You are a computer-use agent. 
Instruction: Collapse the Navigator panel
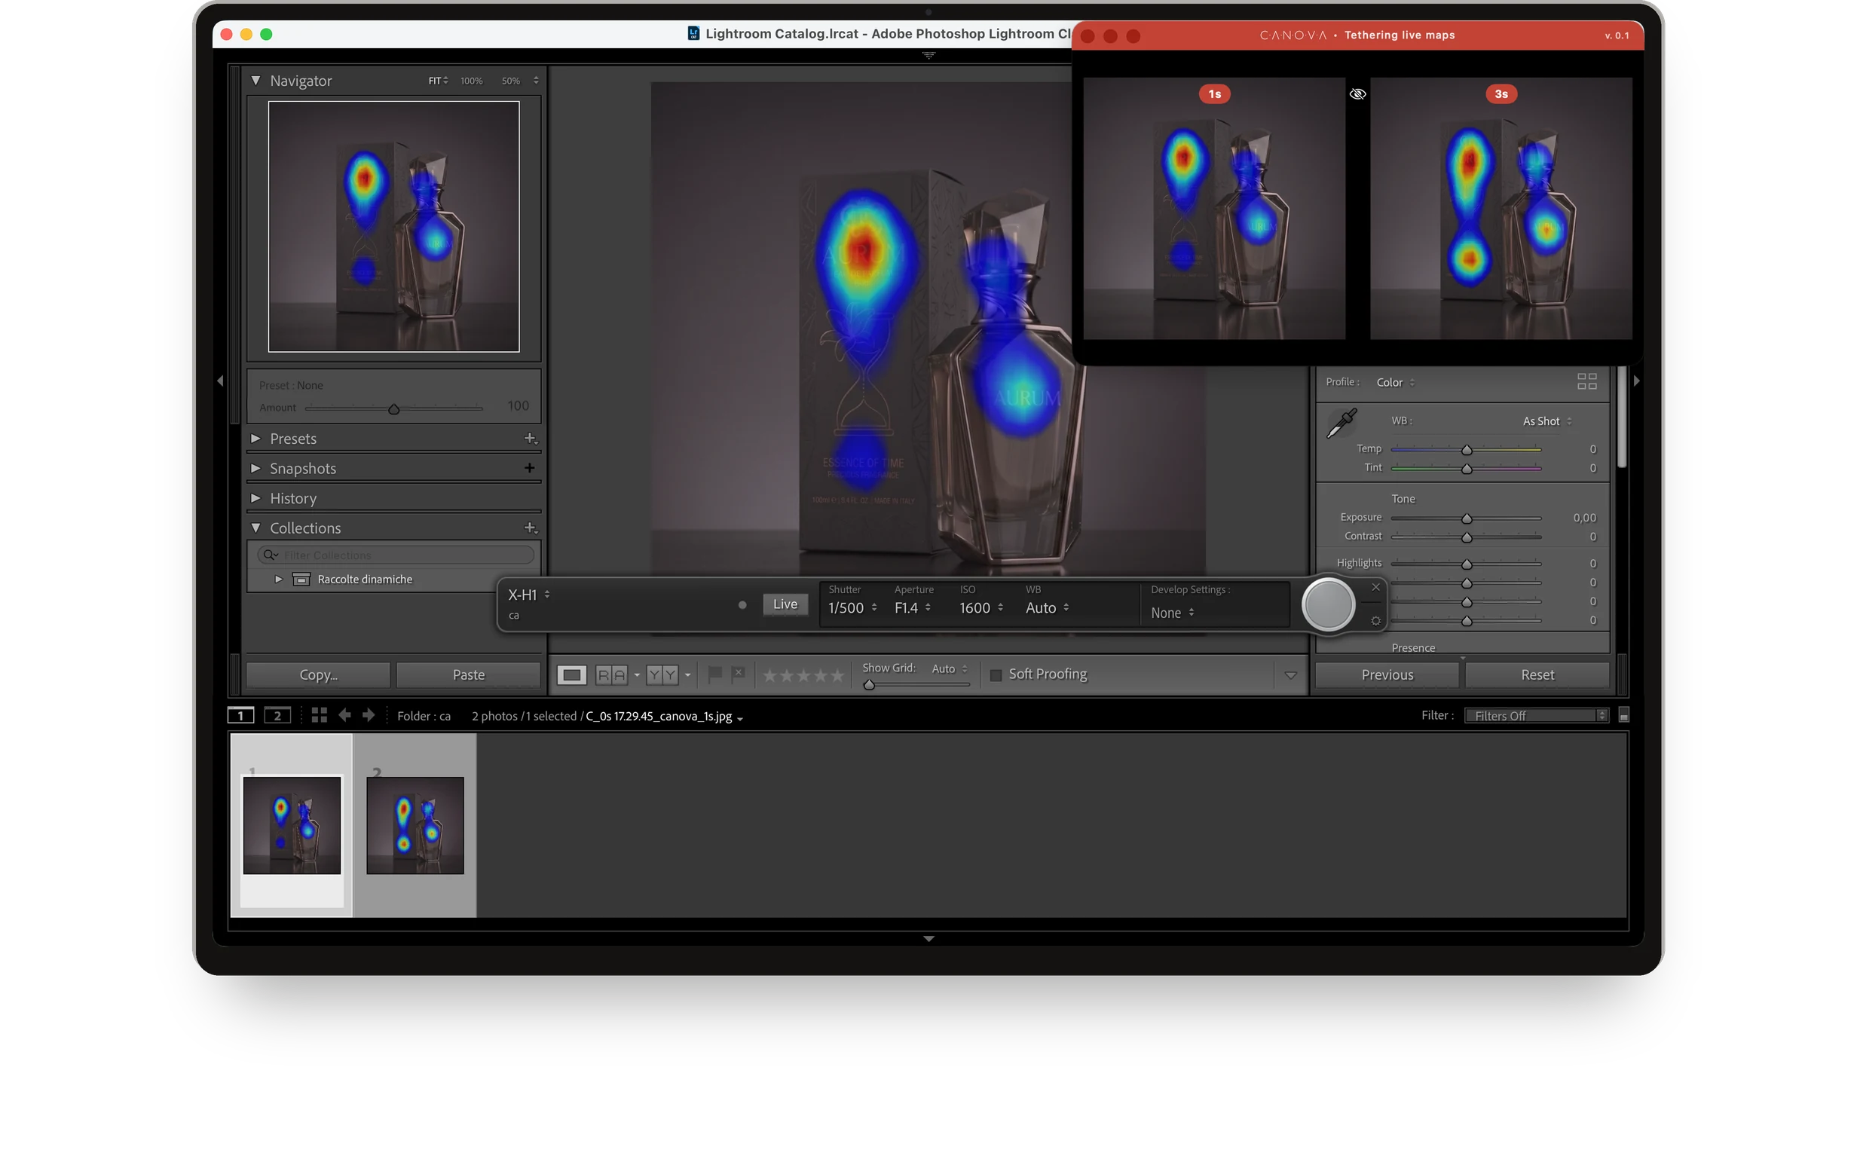[x=255, y=80]
